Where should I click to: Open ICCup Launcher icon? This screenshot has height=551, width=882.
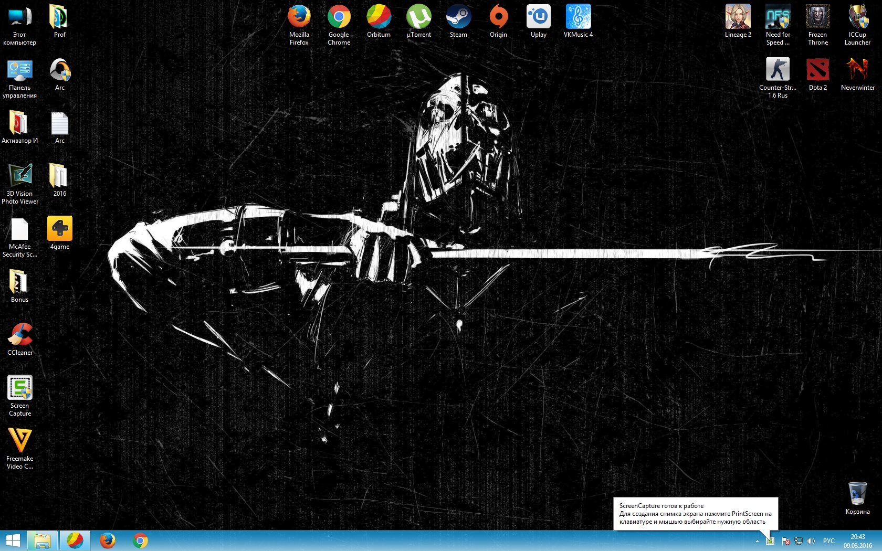858,25
